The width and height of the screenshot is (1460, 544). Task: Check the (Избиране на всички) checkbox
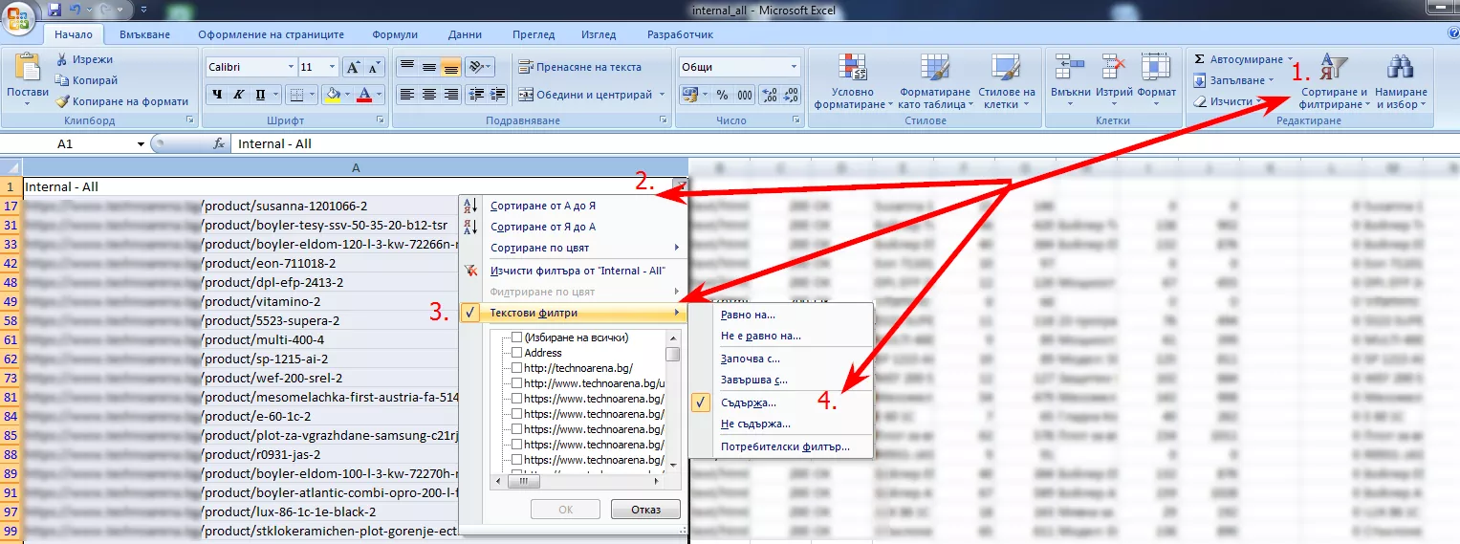coord(517,337)
